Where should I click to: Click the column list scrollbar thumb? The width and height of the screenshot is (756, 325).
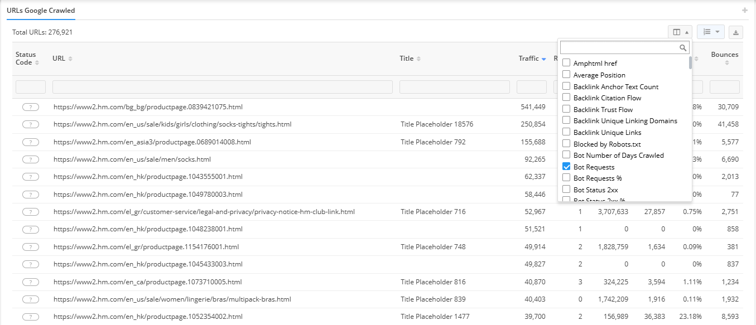click(690, 62)
